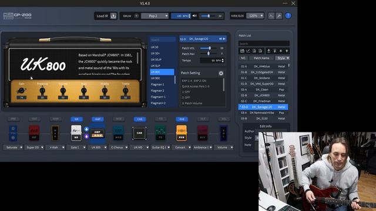Toggle the RVB module on/off button
The height and width of the screenshot is (211, 376).
[x=182, y=119]
